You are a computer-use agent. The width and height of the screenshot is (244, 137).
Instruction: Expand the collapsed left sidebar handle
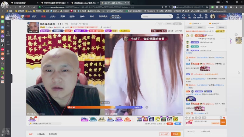click(x=11, y=79)
